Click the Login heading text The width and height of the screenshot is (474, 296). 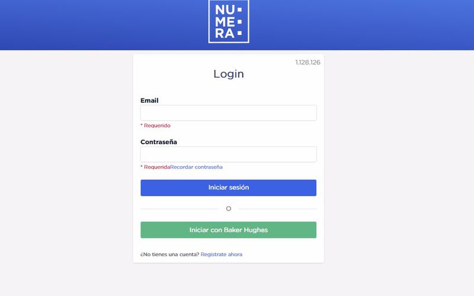tap(229, 74)
